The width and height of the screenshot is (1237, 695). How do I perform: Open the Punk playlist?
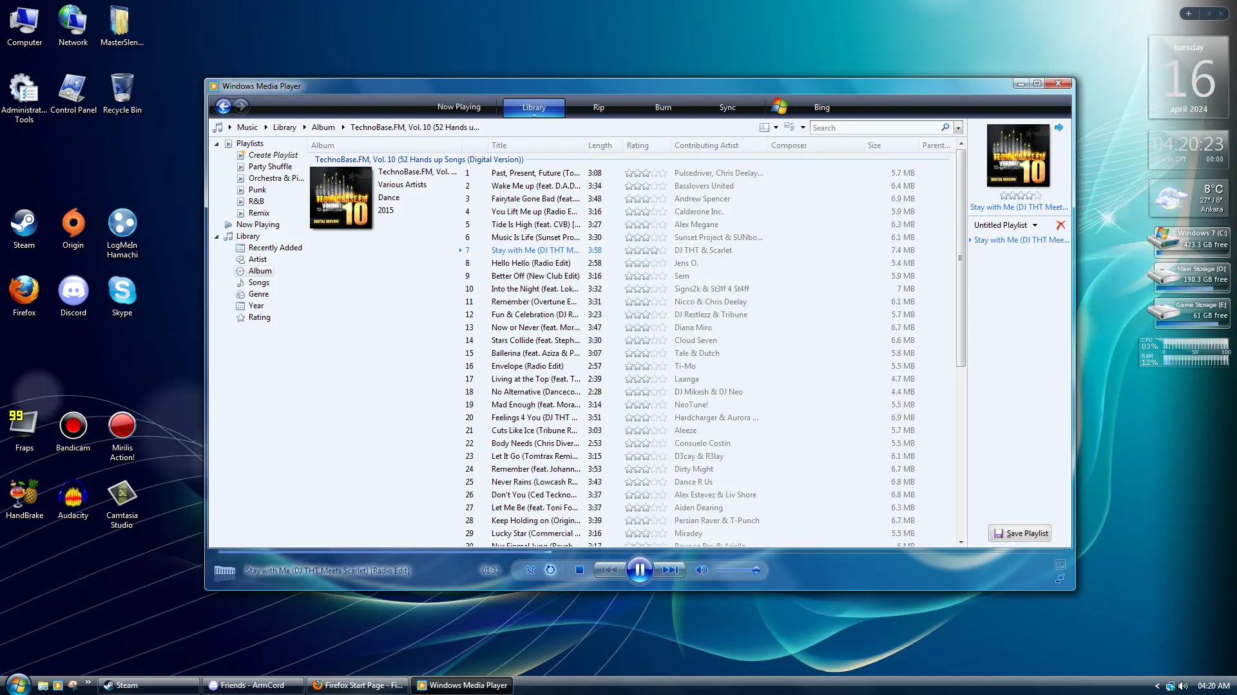point(257,190)
